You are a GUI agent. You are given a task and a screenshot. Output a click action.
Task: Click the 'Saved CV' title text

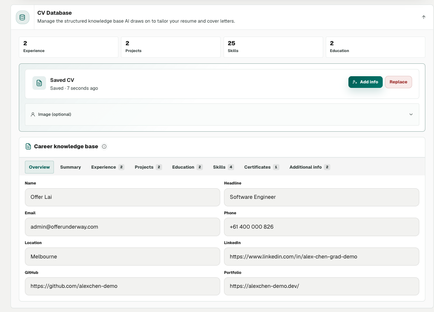tap(62, 80)
